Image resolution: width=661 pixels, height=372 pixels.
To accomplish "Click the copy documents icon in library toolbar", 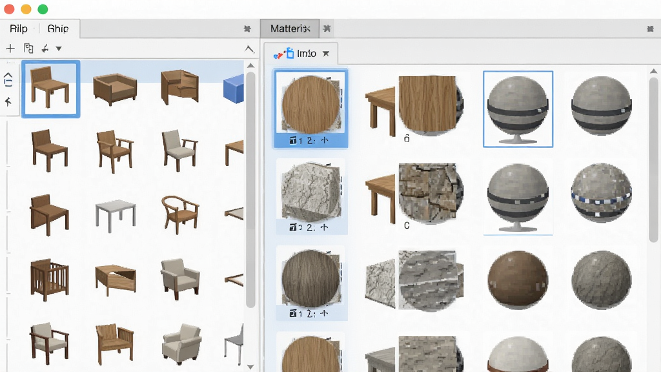I will [28, 48].
